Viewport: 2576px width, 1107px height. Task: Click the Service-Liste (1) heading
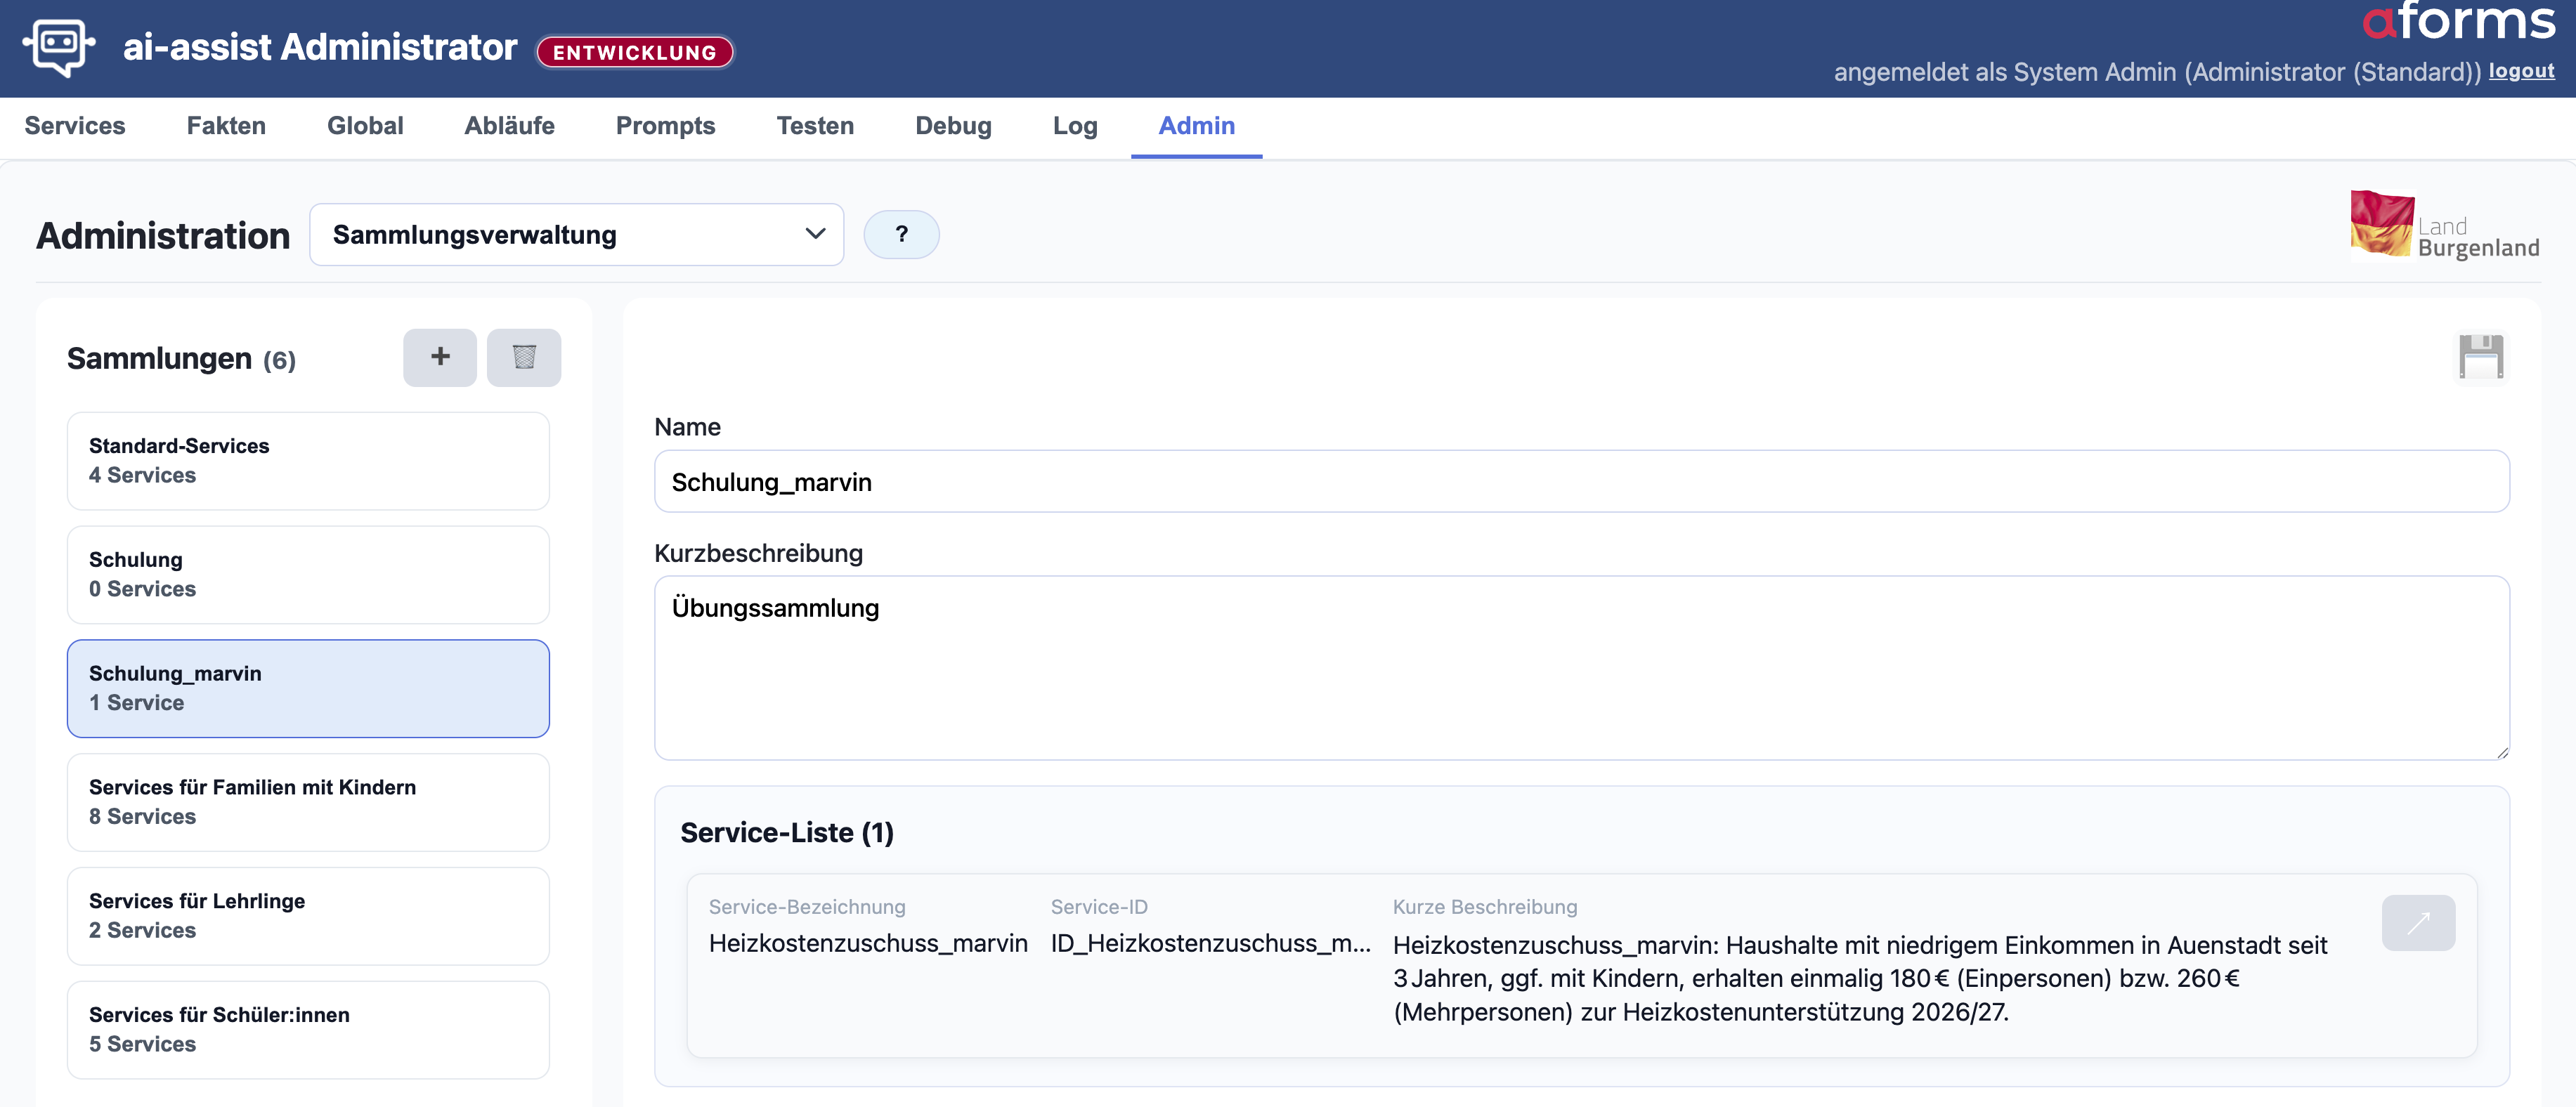point(787,832)
